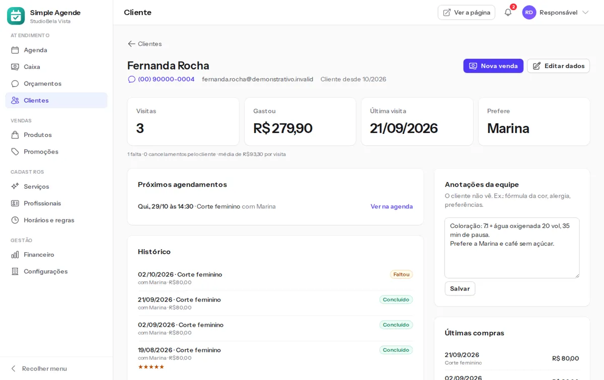
Task: Open Produtos from the sidebar
Action: tap(56, 135)
